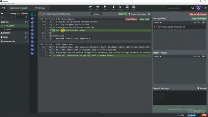This screenshot has height=117, width=208.
Task: Click the diff horizontal scrollbar
Action: pyautogui.click(x=69, y=113)
